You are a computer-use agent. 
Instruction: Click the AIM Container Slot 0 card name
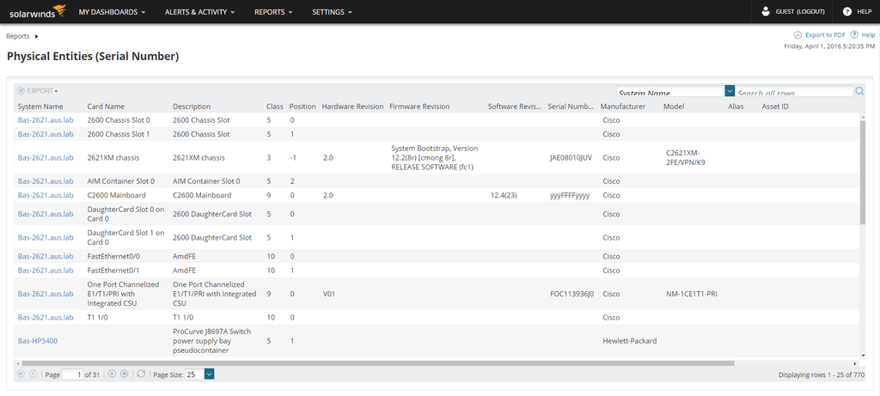120,181
